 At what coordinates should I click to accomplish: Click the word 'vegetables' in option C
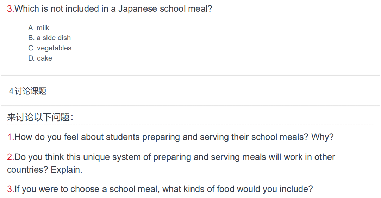coord(54,48)
